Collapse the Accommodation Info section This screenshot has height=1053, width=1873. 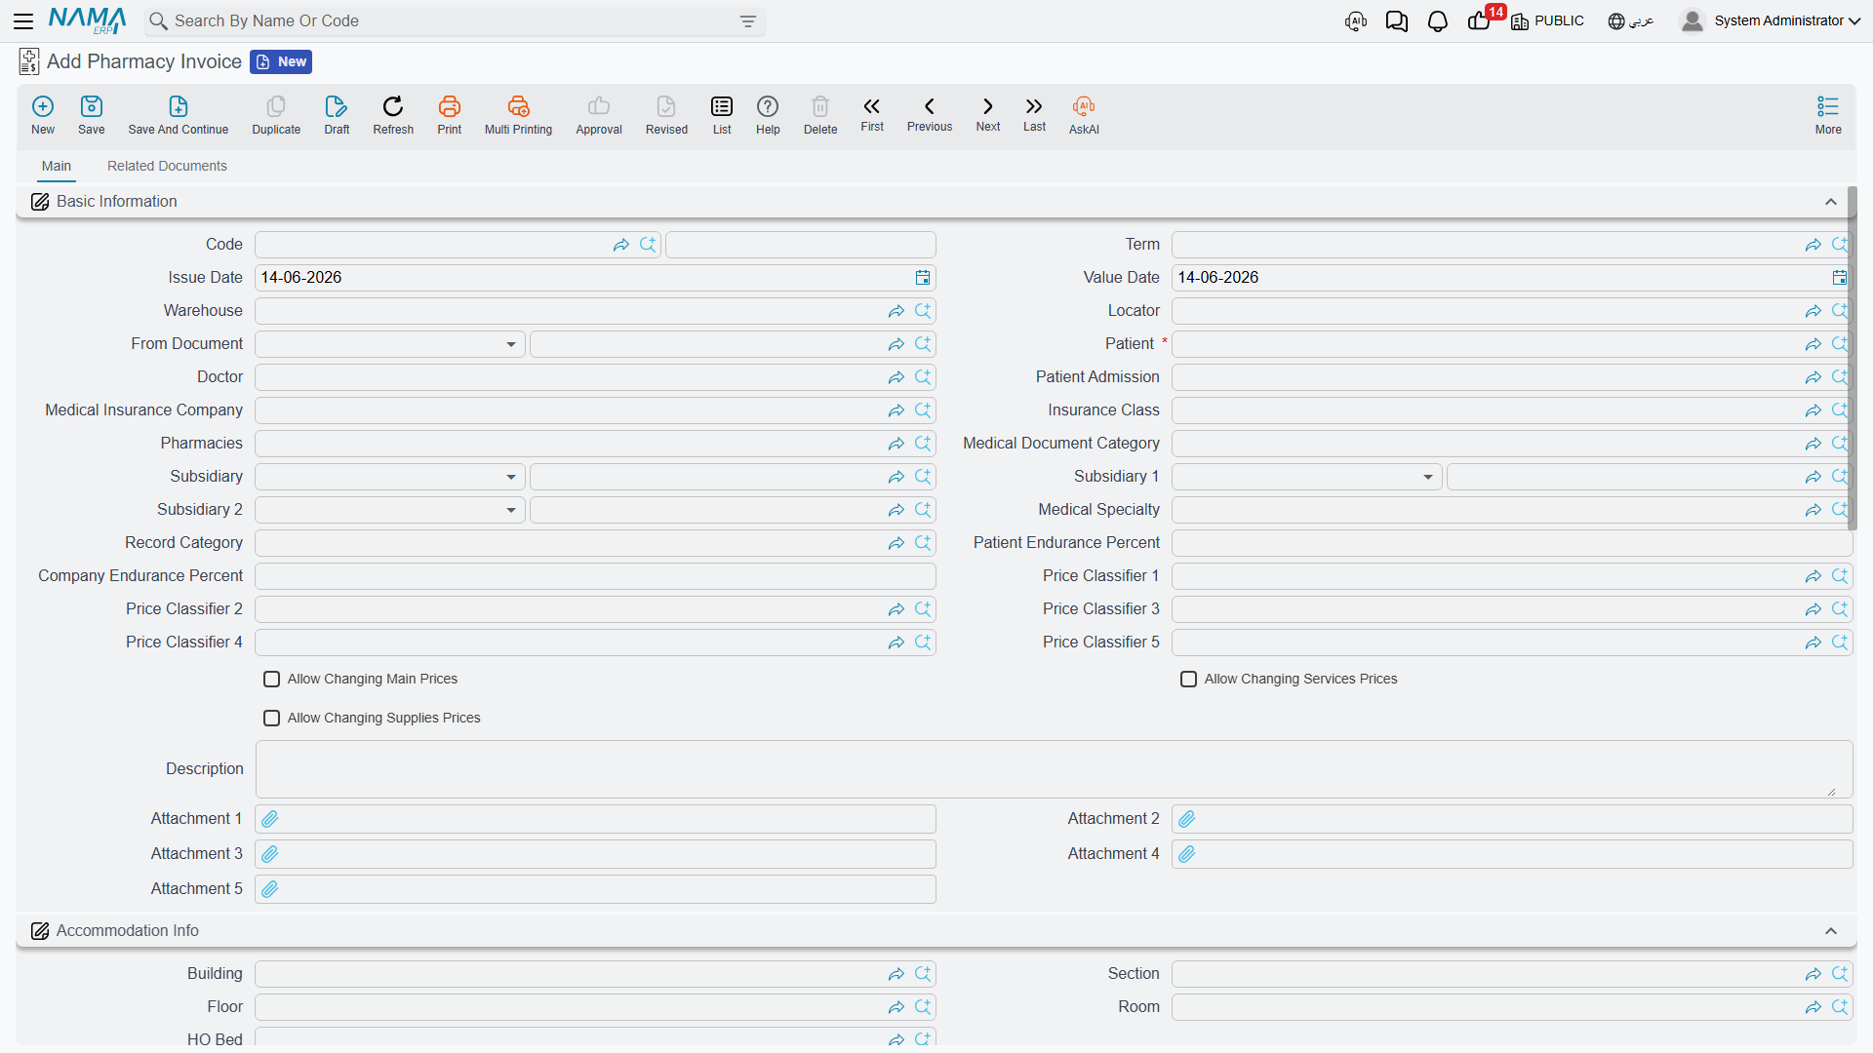1831,931
